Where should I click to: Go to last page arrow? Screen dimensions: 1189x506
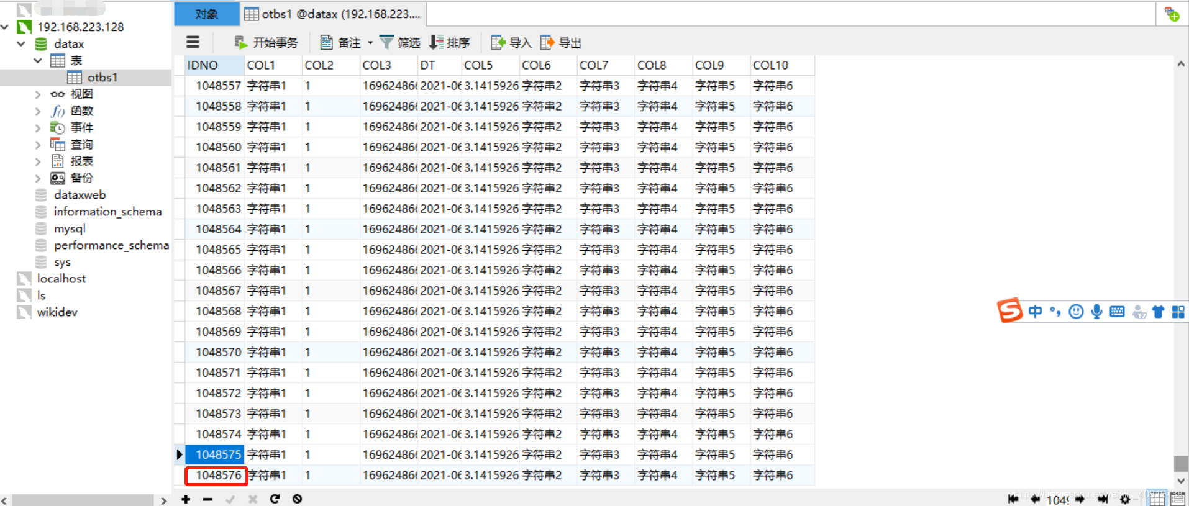[1103, 499]
